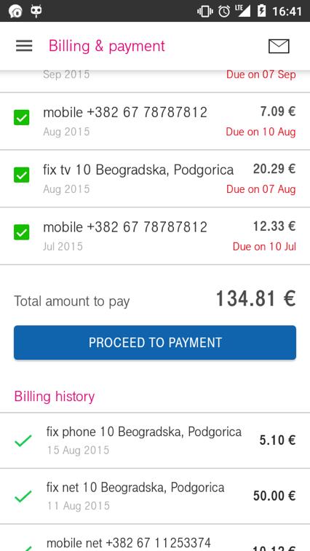The image size is (310, 551).
Task: Tap the LTE signal strength icon
Action: (x=243, y=11)
